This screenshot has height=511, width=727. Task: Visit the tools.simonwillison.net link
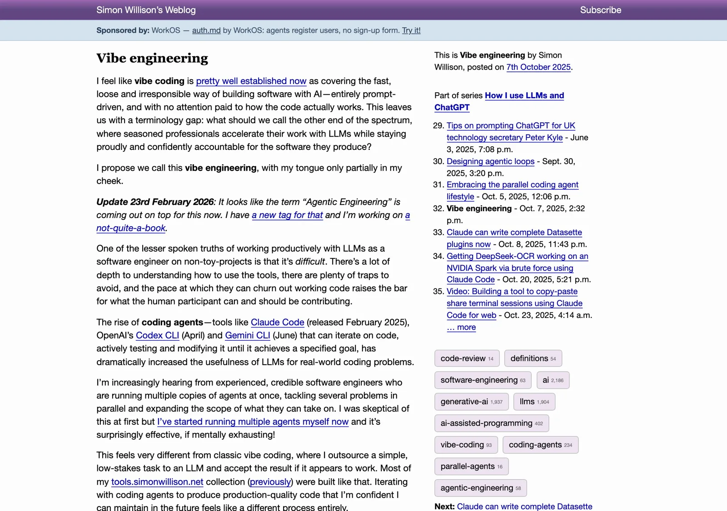157,481
